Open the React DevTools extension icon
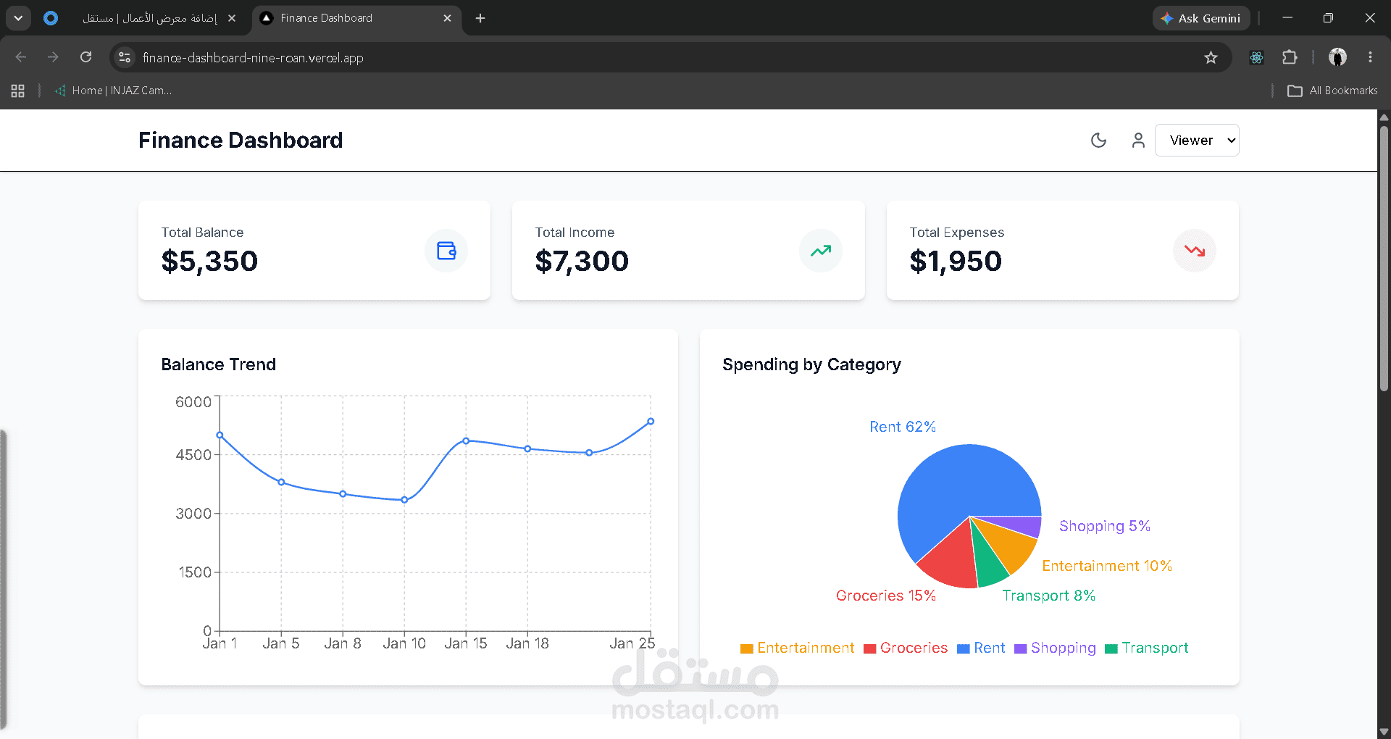The height and width of the screenshot is (739, 1391). click(1257, 57)
